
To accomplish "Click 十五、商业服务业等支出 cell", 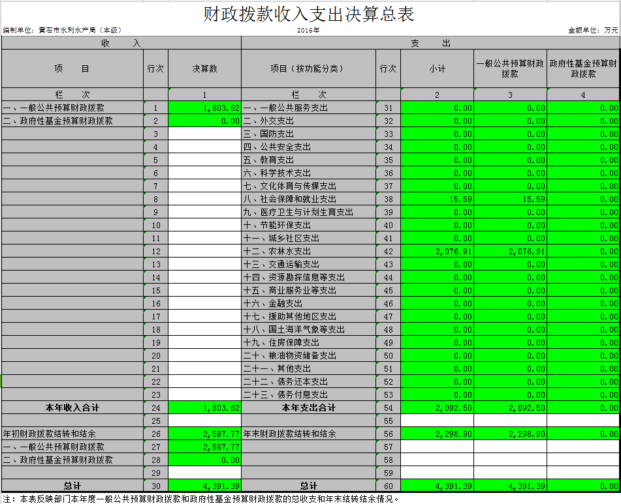I will pos(308,291).
